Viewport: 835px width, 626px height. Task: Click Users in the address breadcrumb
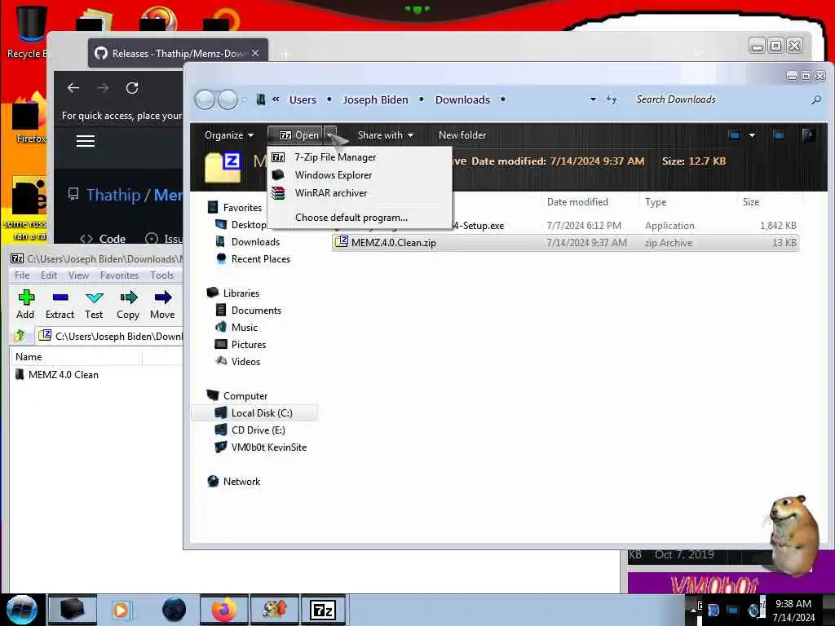[303, 99]
